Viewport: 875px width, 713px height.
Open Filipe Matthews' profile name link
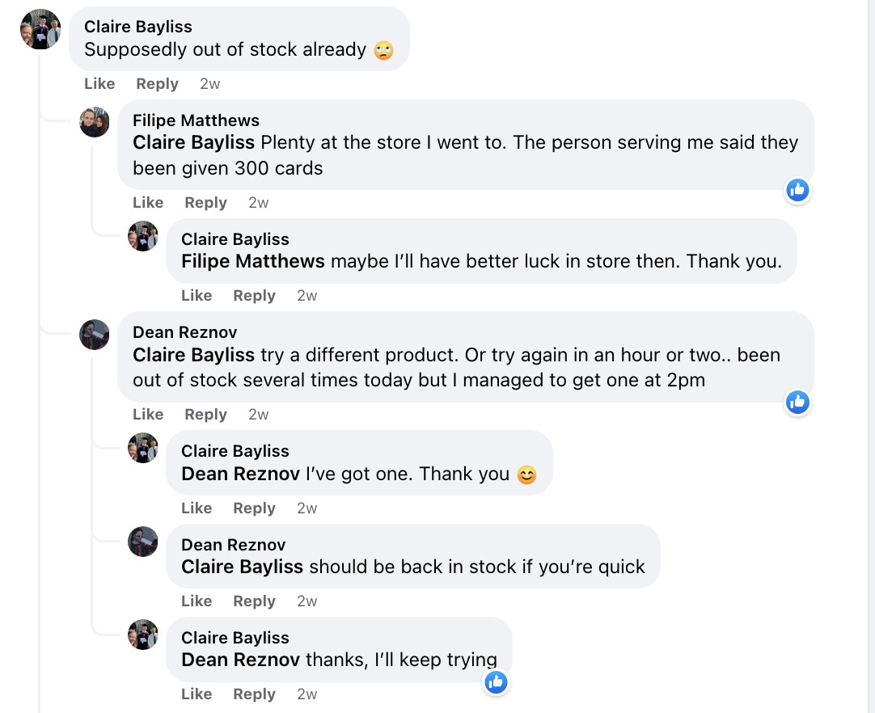(196, 120)
